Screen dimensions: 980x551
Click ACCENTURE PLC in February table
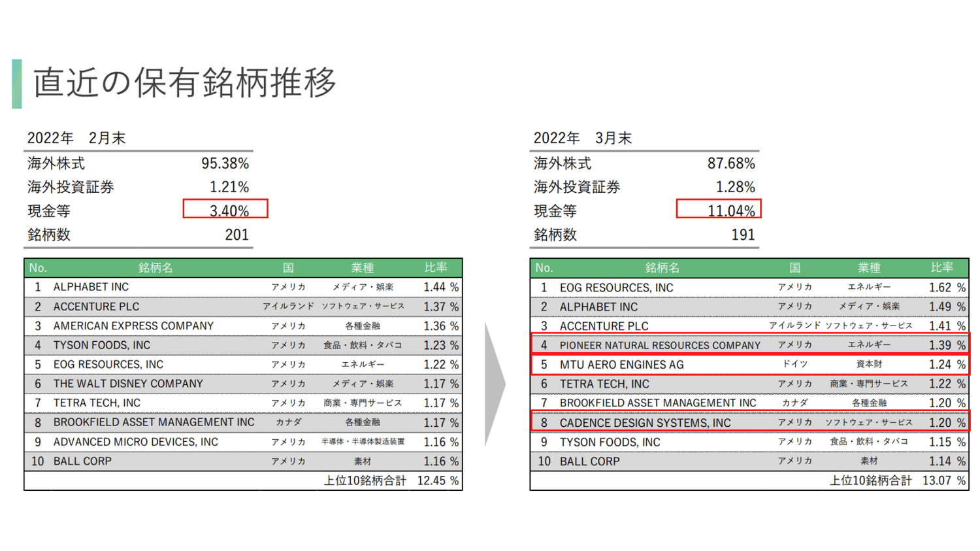pos(96,307)
